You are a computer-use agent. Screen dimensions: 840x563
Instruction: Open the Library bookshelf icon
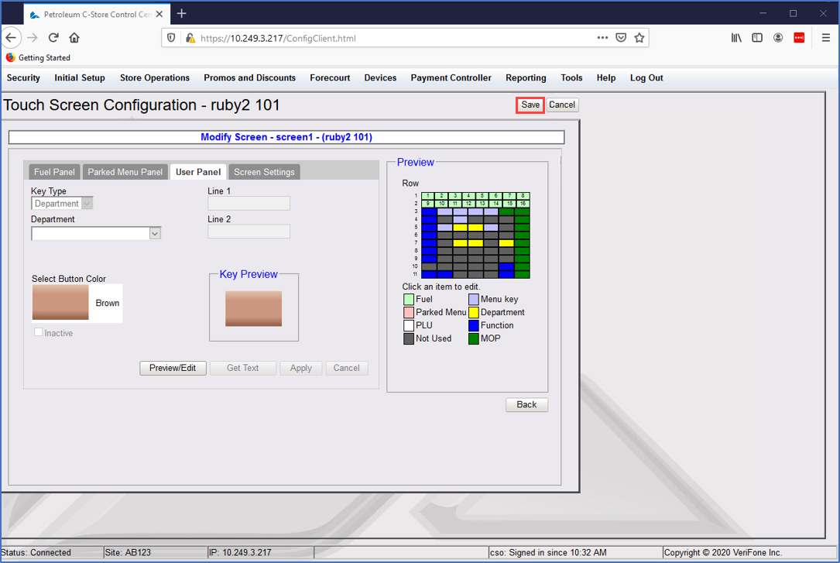736,38
